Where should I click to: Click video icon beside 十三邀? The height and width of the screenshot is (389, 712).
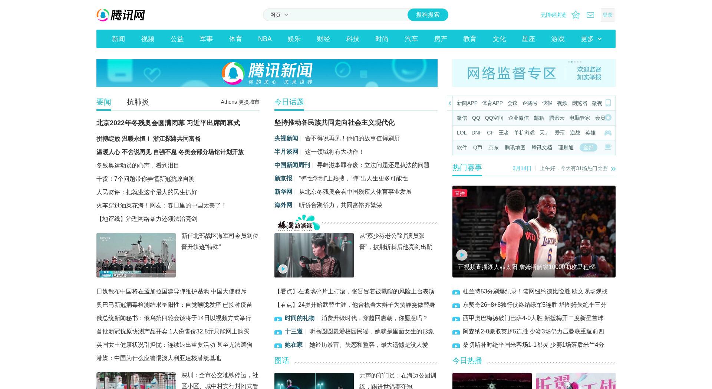278,332
